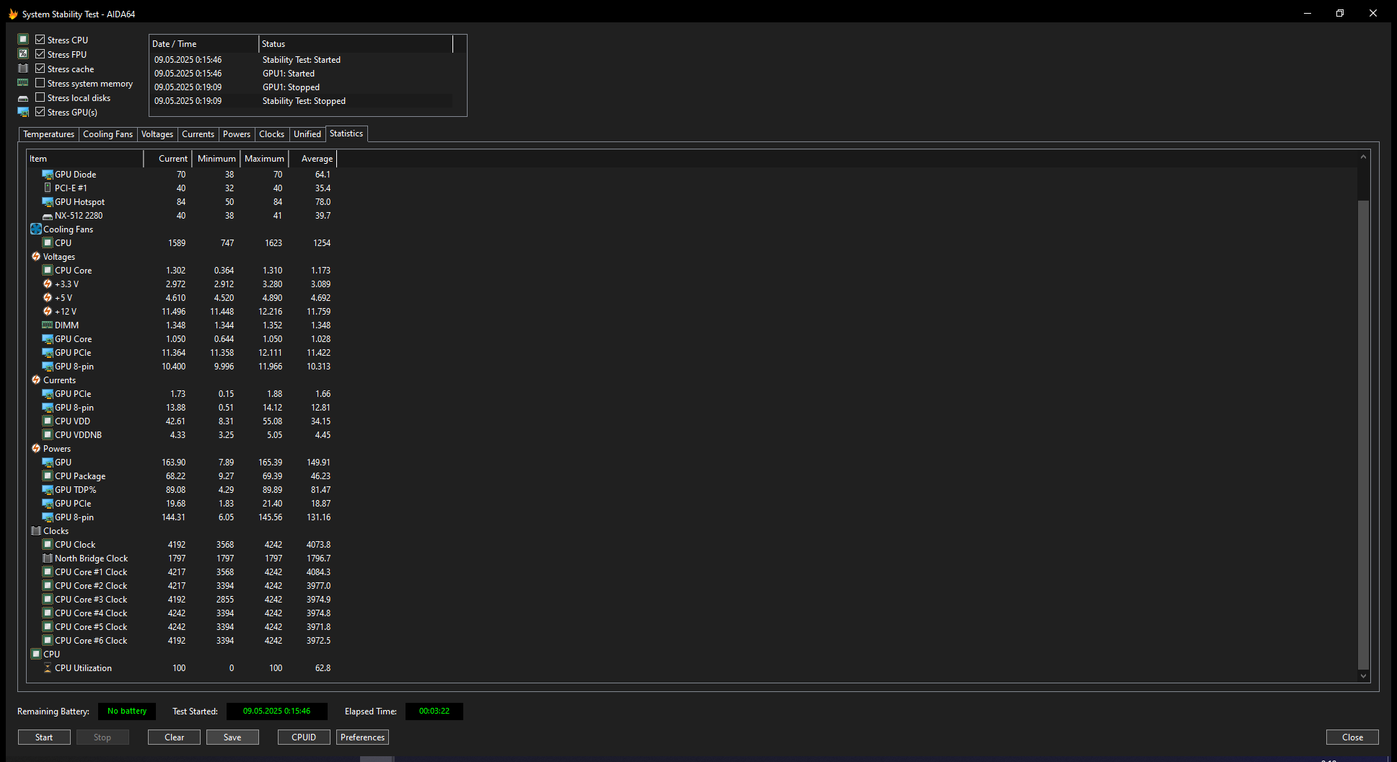
Task: Click the CPU Core voltage icon
Action: coord(48,271)
